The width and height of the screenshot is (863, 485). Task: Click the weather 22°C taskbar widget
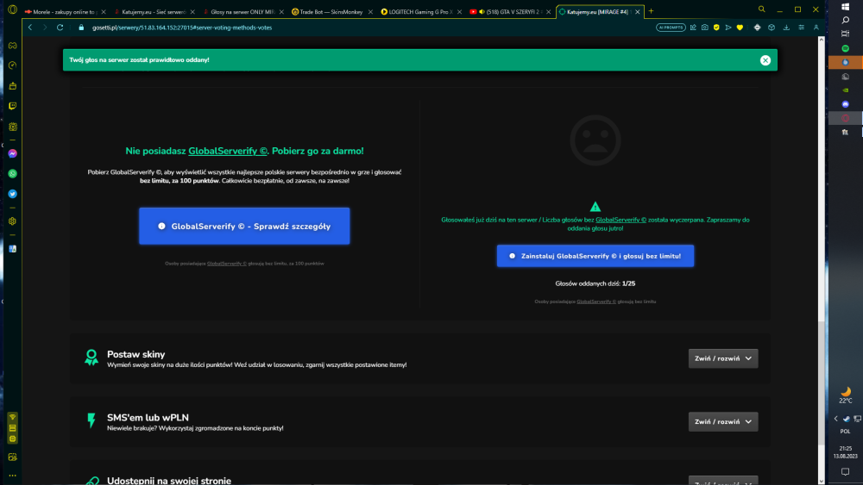click(x=846, y=395)
